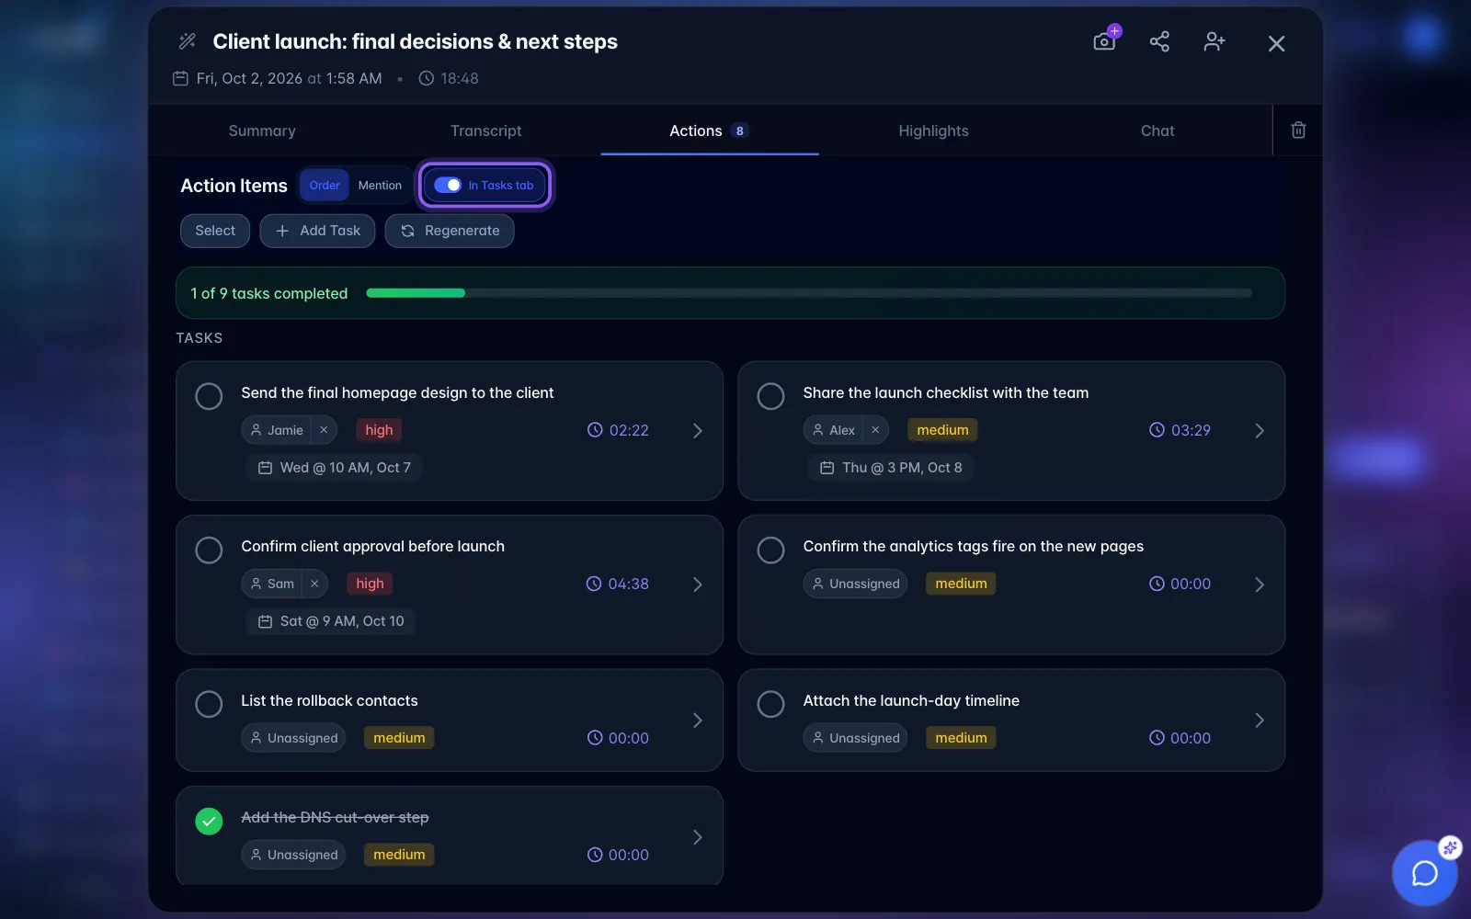The width and height of the screenshot is (1471, 919).
Task: Switch to the Summary tab
Action: tap(262, 130)
